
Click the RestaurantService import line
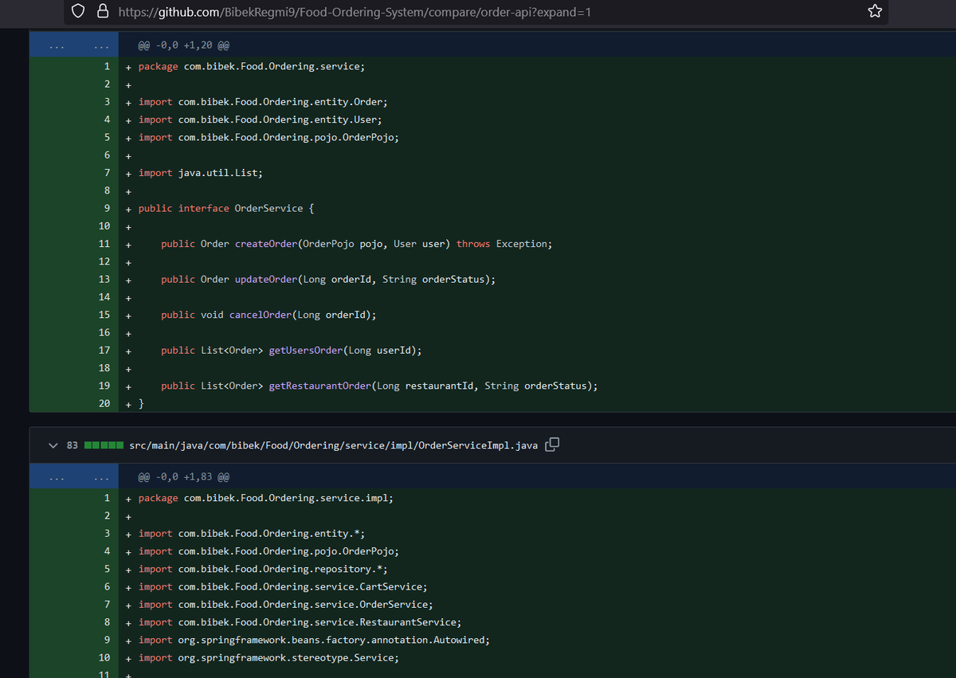coord(300,622)
